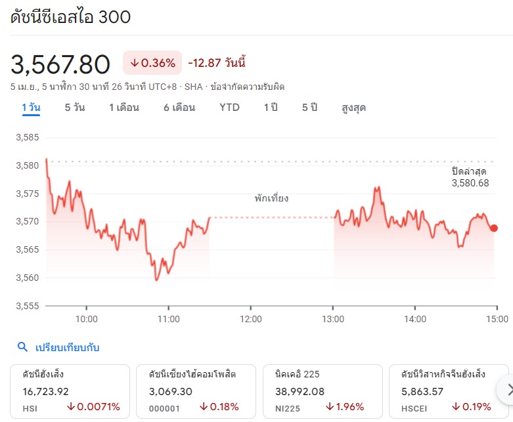Open the HSCEI index card
This screenshot has height=422, width=513.
(449, 391)
